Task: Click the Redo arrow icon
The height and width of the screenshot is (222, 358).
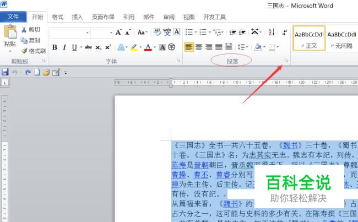Action: click(x=28, y=72)
